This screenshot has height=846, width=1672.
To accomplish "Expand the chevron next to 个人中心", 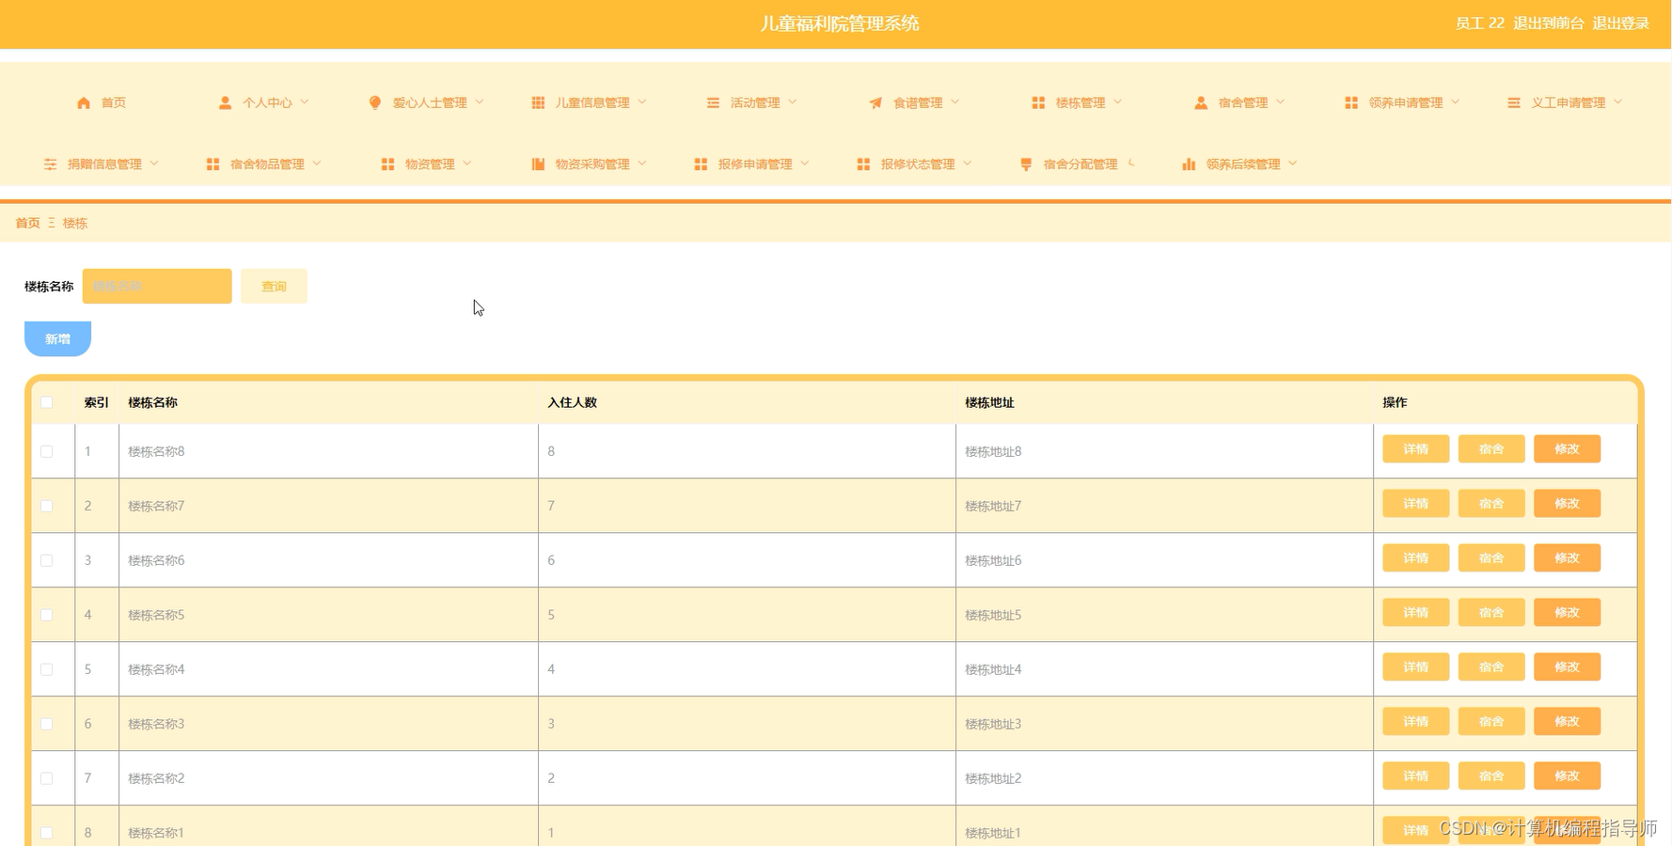I will point(305,102).
